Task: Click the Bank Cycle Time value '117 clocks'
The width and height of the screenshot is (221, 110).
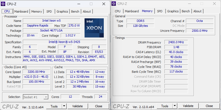Action: tap(176, 71)
